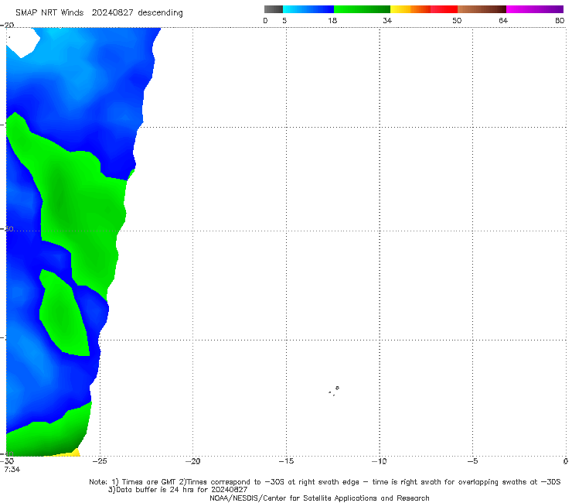This screenshot has width=572, height=503.
Task: Click the color bar label '34'
Action: coord(387,20)
